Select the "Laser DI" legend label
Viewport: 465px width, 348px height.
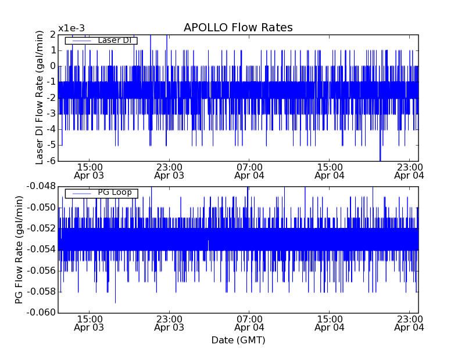tap(114, 41)
